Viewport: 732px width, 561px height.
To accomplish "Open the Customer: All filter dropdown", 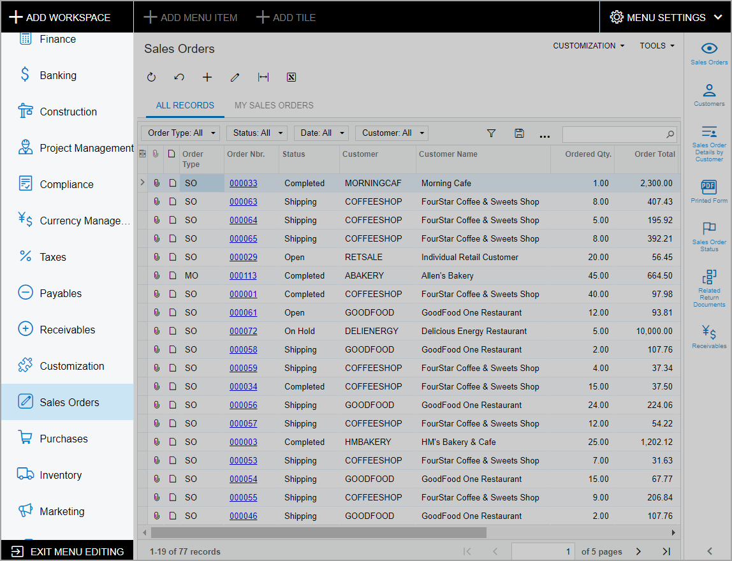I will [x=392, y=133].
